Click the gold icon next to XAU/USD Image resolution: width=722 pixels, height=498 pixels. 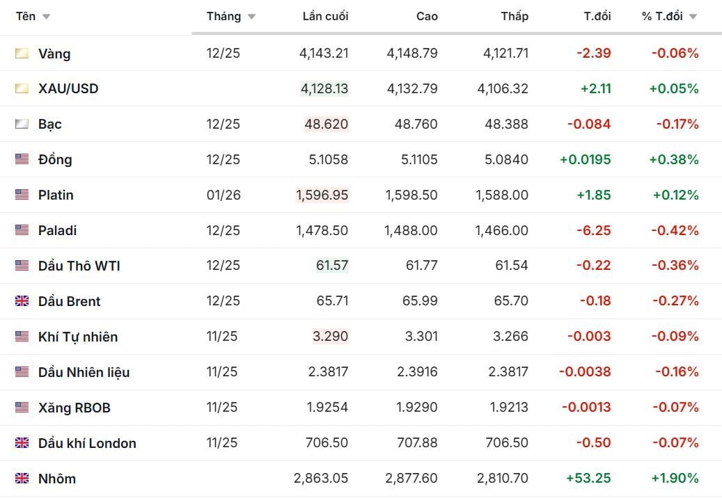tap(22, 89)
